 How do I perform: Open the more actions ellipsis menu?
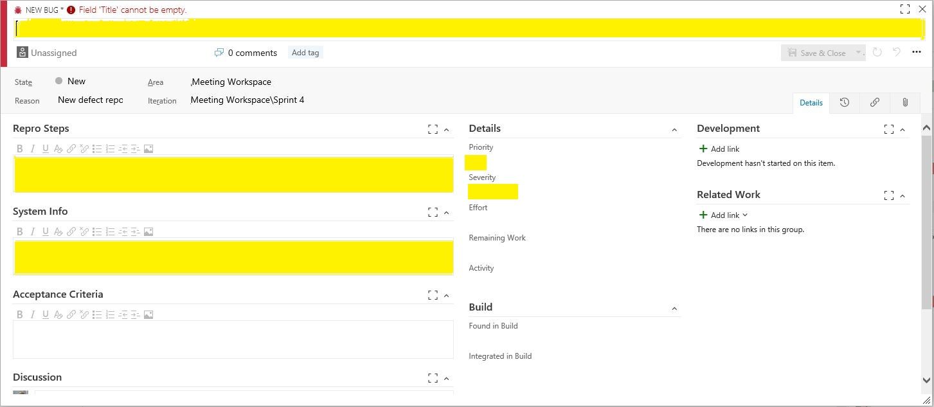(x=917, y=53)
